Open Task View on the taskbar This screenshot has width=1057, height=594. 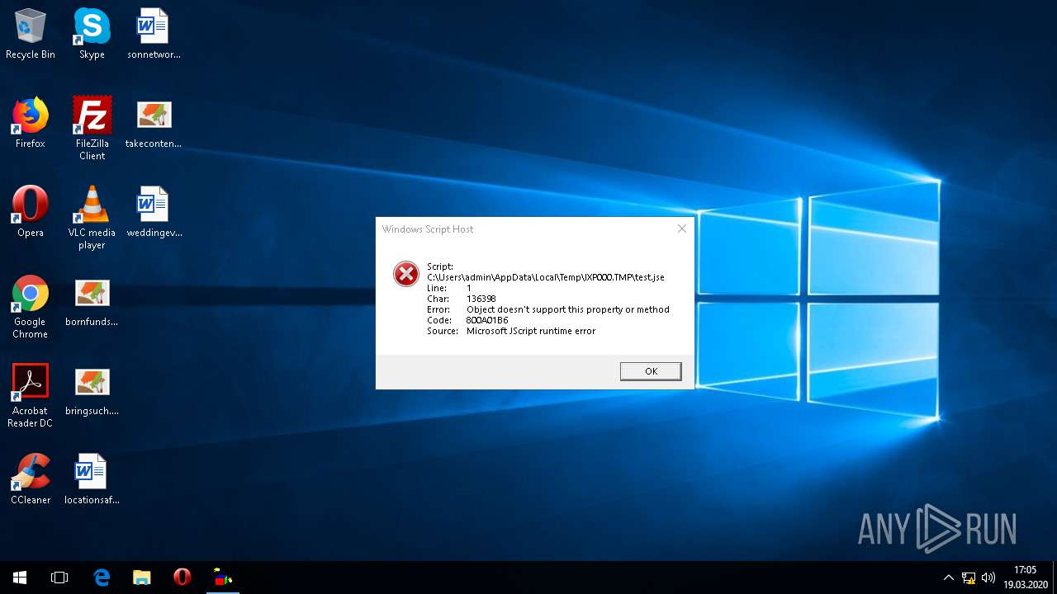point(59,577)
